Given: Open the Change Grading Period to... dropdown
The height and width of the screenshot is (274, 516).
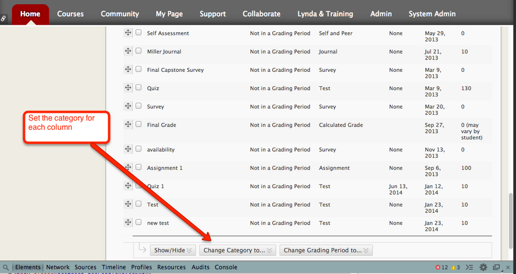Looking at the screenshot, I should coord(326,250).
